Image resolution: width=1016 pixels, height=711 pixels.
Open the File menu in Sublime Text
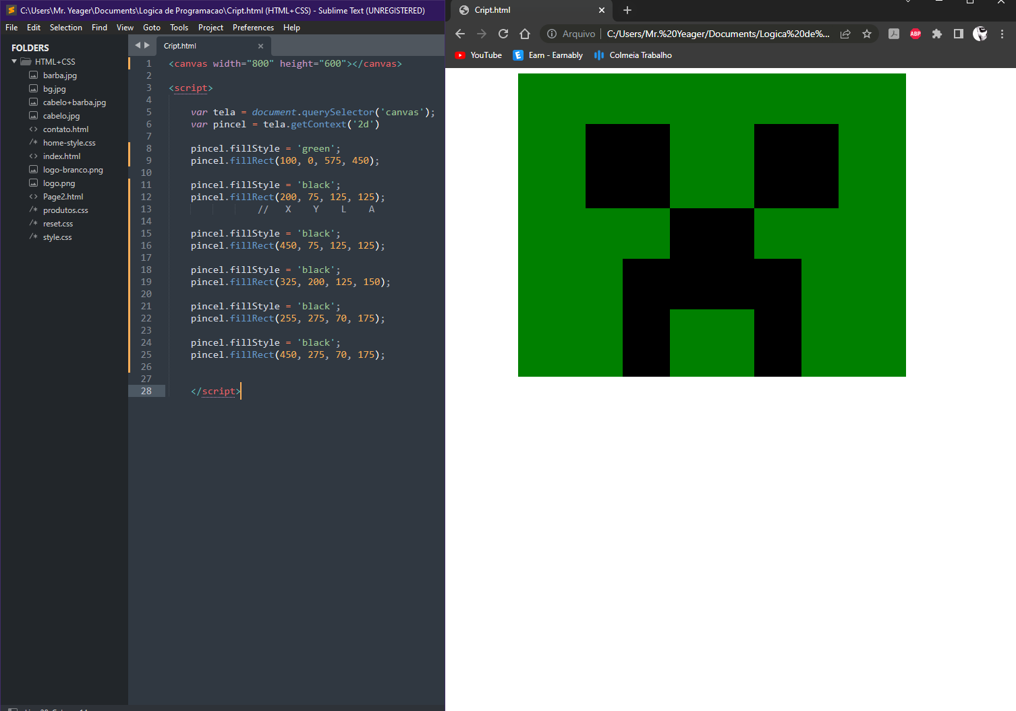[11, 28]
